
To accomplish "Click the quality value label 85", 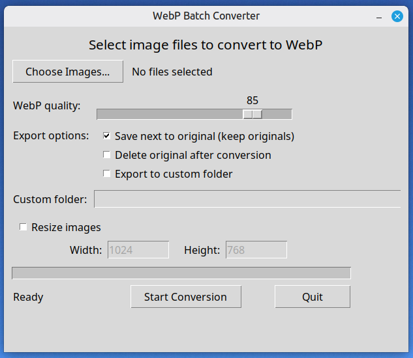I will point(252,100).
